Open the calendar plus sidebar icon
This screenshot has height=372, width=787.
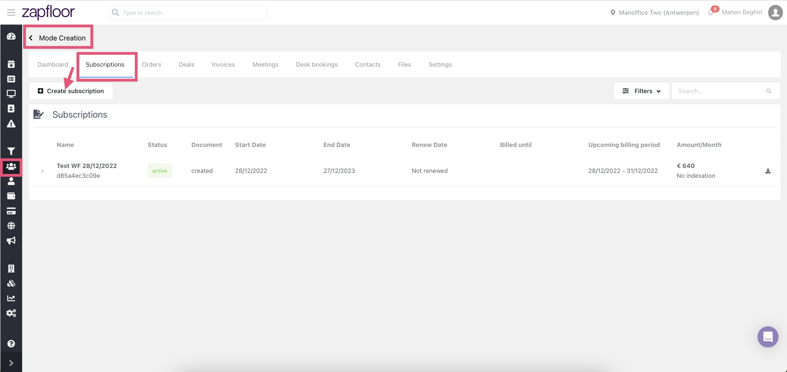(x=11, y=64)
